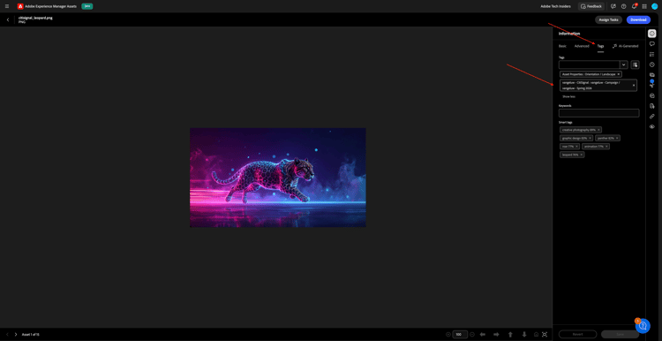This screenshot has width=662, height=341.
Task: Pan the image right with arrow
Action: 496,334
